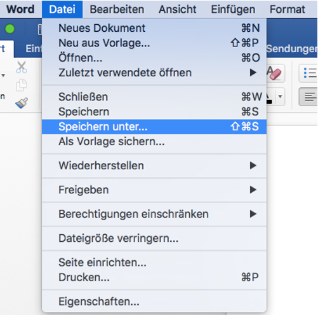Click the bullet list icon
The width and height of the screenshot is (318, 315).
pos(310,73)
